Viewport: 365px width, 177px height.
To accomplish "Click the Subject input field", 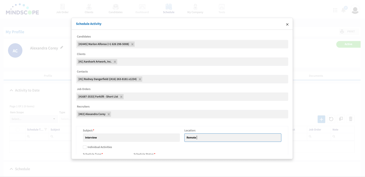I will point(131,138).
